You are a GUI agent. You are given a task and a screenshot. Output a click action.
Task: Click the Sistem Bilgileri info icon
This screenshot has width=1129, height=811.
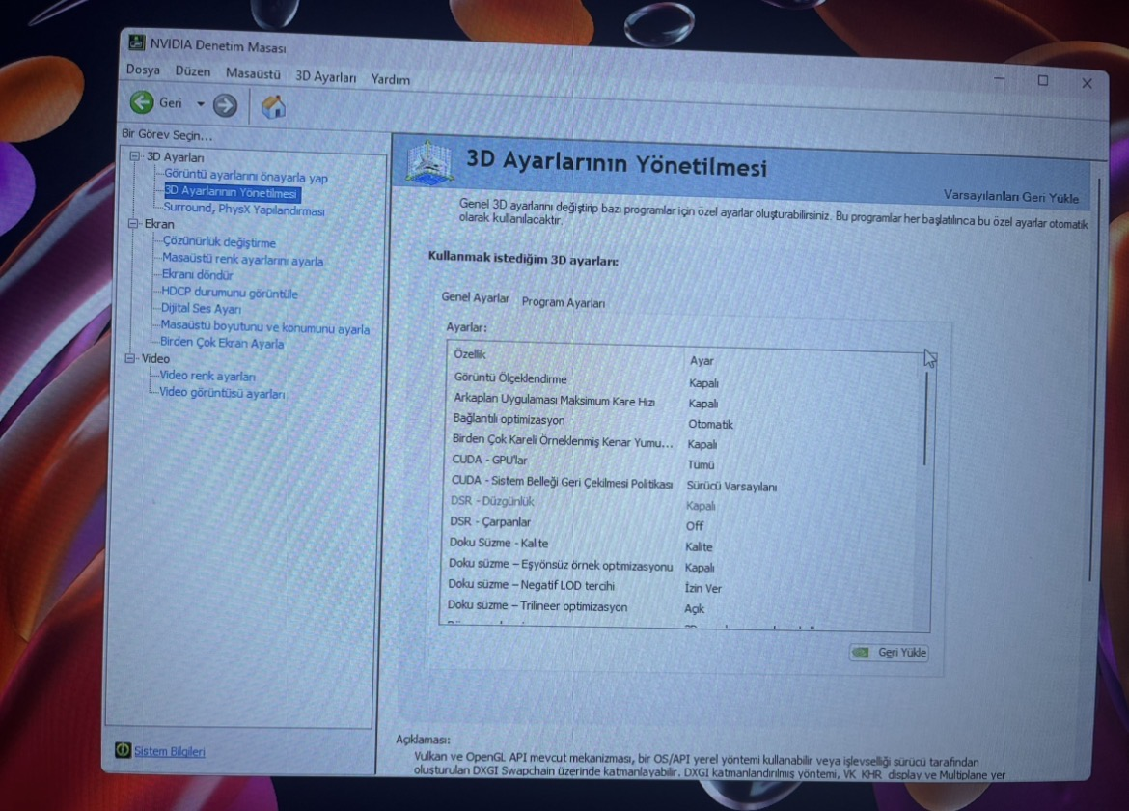[123, 750]
